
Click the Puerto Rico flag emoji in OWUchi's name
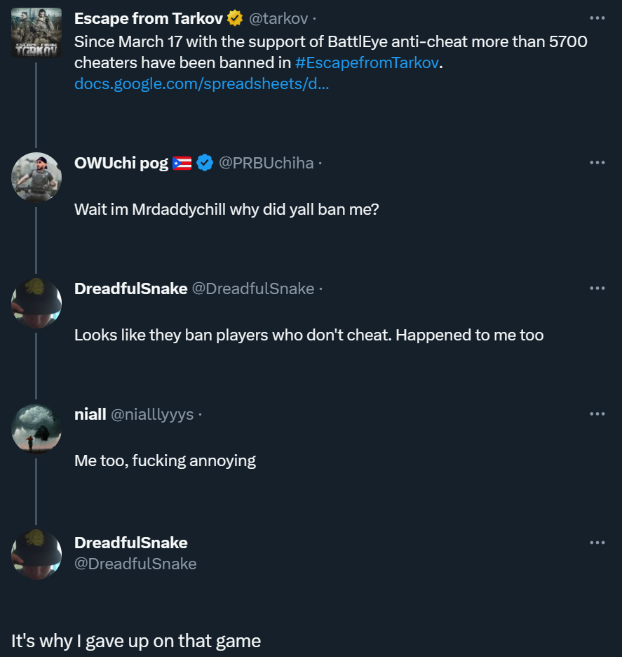pyautogui.click(x=182, y=164)
